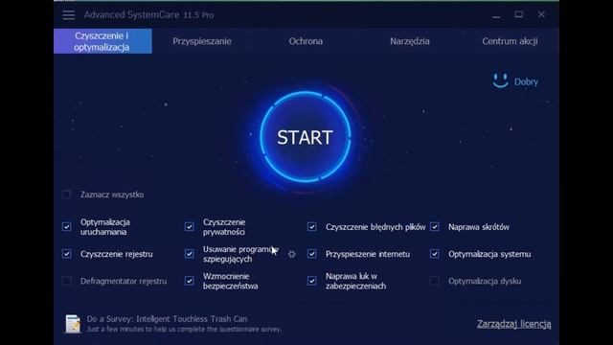Open Zarządzaj licencją link
The height and width of the screenshot is (345, 613).
click(513, 324)
